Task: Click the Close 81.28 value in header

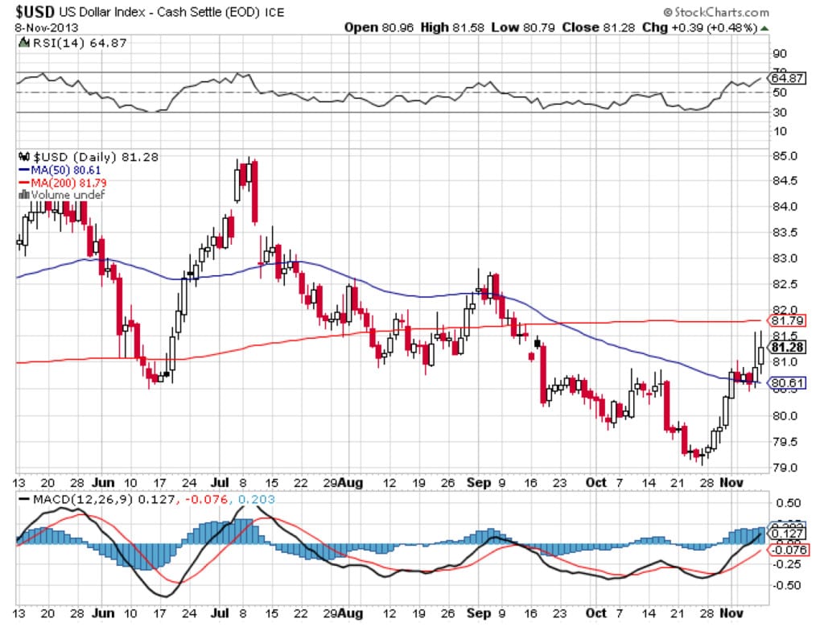Action: [x=598, y=27]
